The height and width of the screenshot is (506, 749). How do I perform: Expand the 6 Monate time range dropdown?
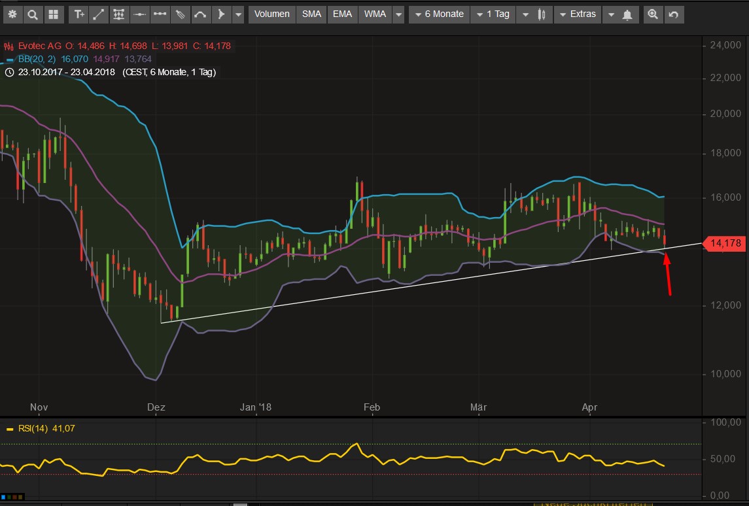[x=439, y=14]
